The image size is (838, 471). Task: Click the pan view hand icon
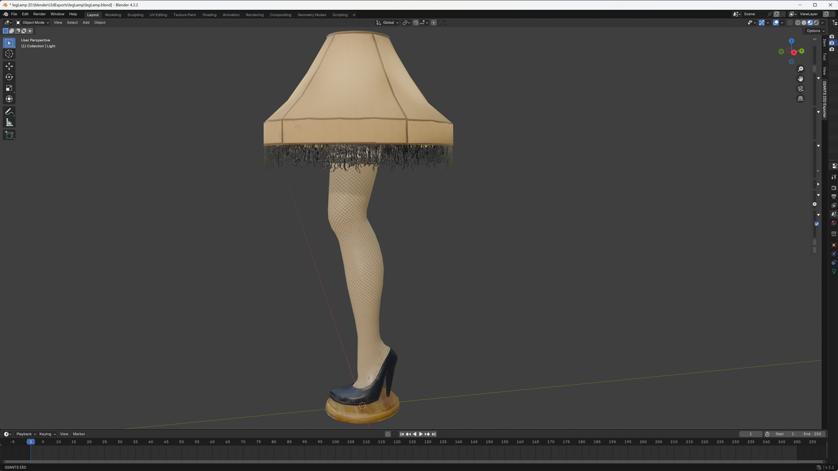point(800,79)
